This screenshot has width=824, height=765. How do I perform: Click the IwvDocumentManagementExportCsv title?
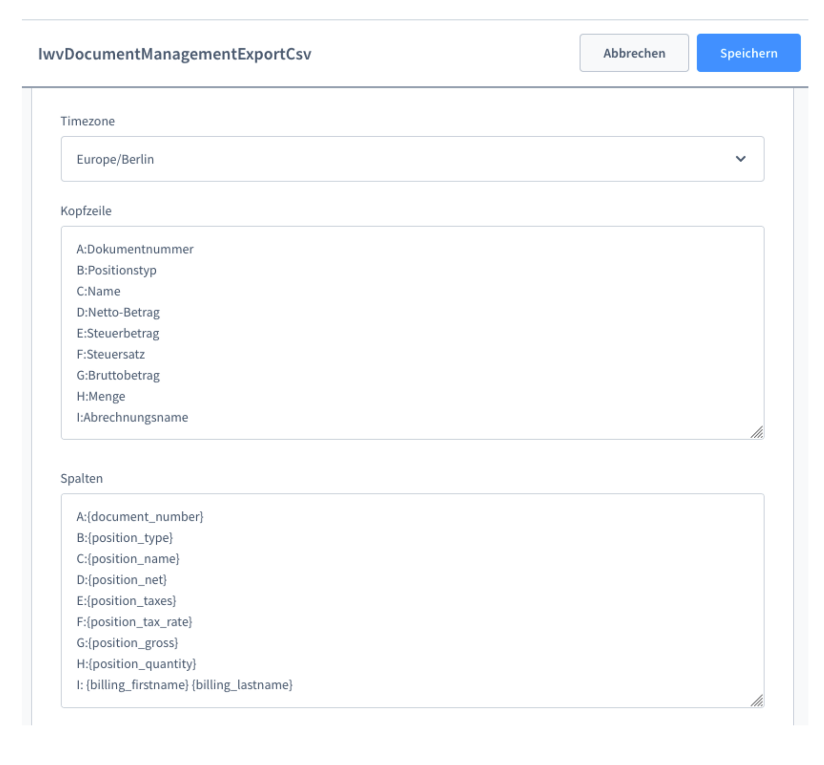175,54
